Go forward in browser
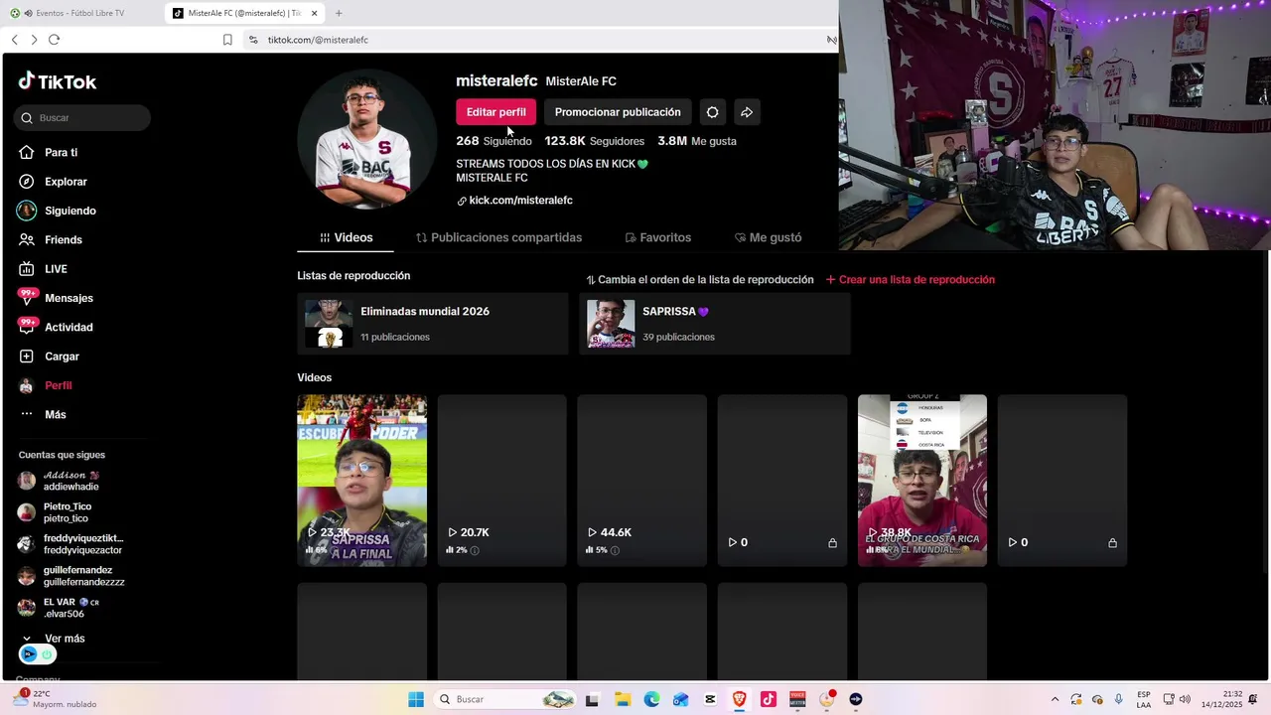Screen dimensions: 1271x715 (34, 40)
